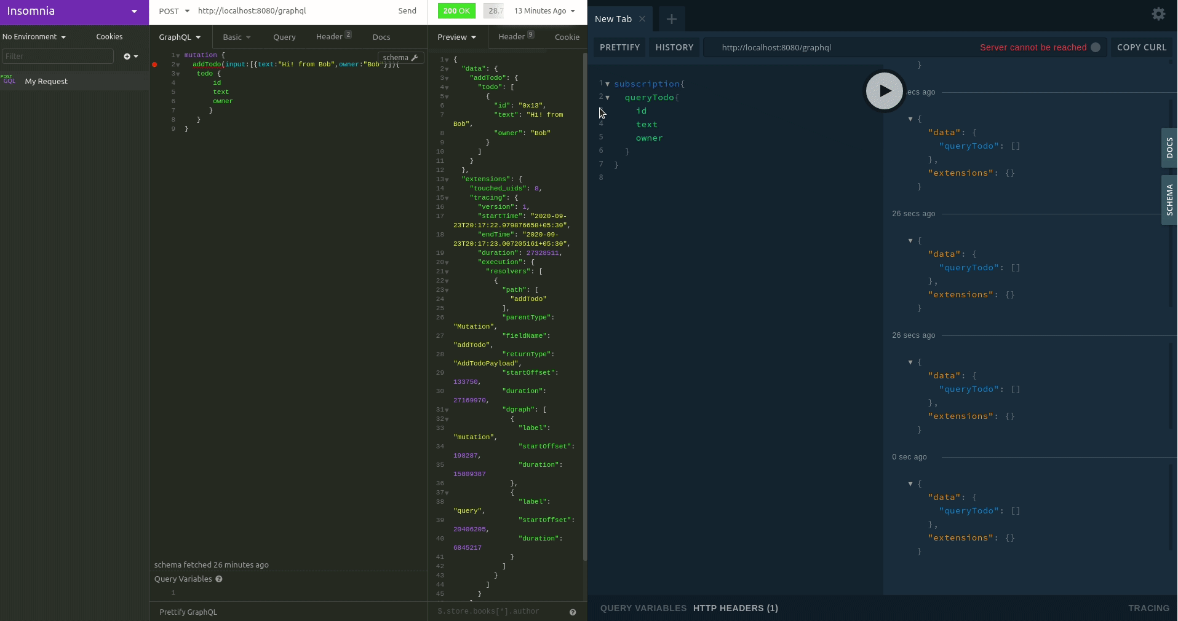The height and width of the screenshot is (621, 1178).
Task: Click the 28.7 response time badge
Action: [495, 11]
